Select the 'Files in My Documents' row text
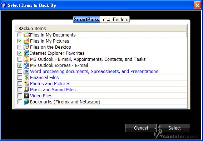203x141 pixels. (x=53, y=35)
